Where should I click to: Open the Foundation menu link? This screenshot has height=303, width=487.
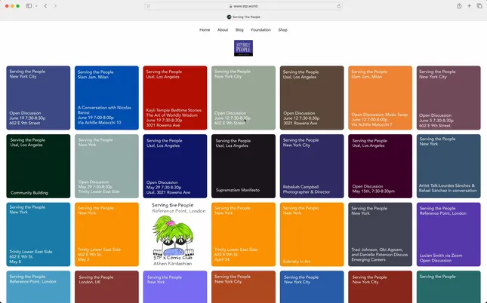pos(261,30)
